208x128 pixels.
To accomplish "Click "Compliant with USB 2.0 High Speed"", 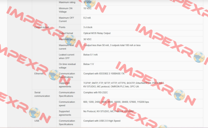I will coord(102,121).
